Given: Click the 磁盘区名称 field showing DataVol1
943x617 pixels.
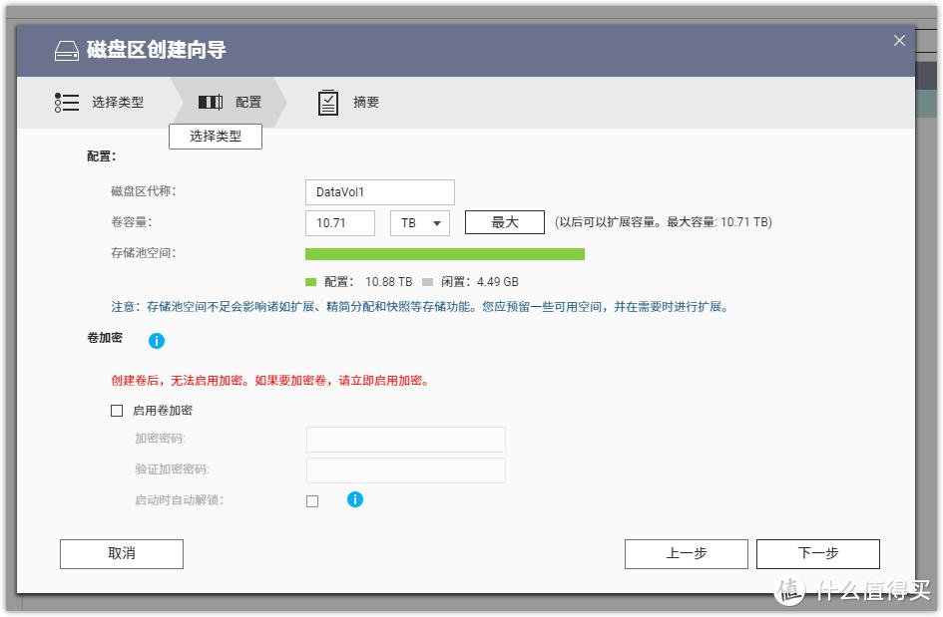Looking at the screenshot, I should [379, 191].
